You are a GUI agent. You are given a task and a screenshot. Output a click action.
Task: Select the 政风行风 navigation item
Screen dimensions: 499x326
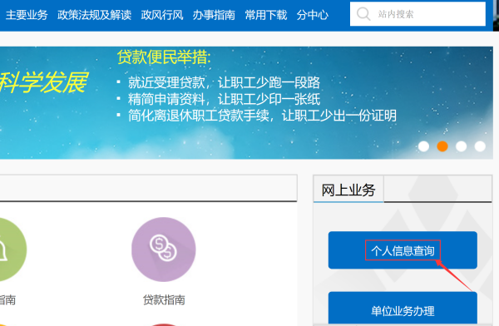[162, 15]
